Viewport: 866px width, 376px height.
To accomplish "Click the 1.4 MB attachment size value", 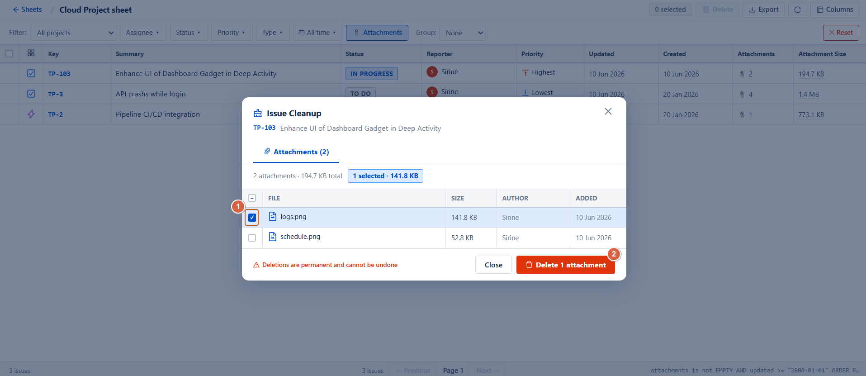I will 809,95.
